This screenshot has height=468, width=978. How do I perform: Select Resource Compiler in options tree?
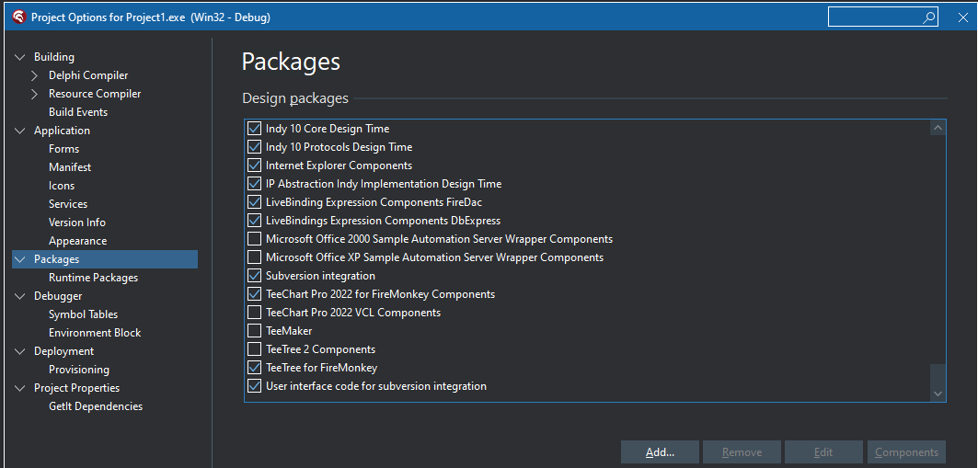pos(95,94)
